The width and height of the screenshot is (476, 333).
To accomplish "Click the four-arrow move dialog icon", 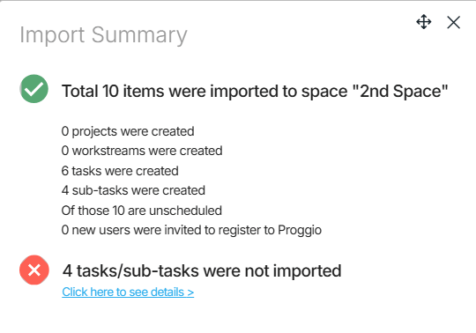I will 424,22.
